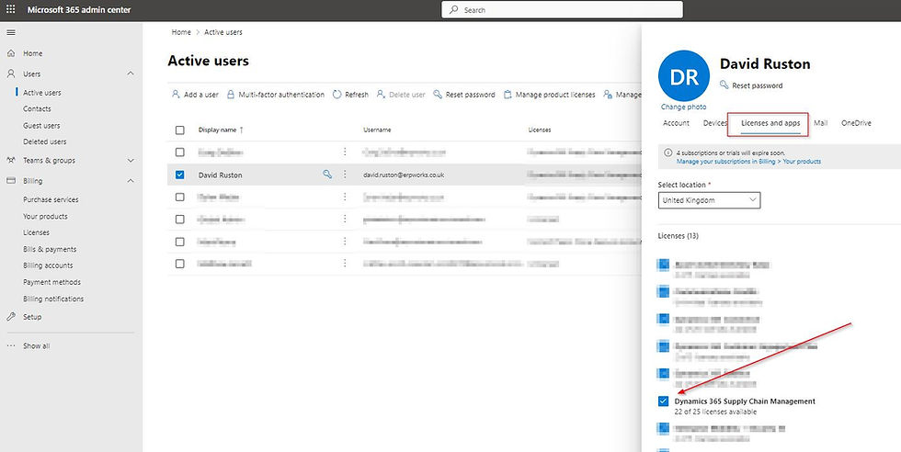Click the Billing card icon

tap(11, 180)
